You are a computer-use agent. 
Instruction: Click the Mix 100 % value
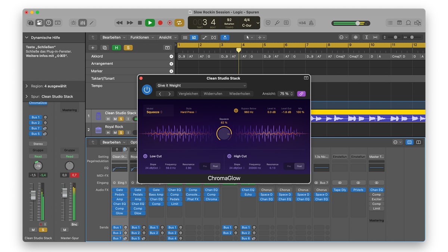coord(300,112)
